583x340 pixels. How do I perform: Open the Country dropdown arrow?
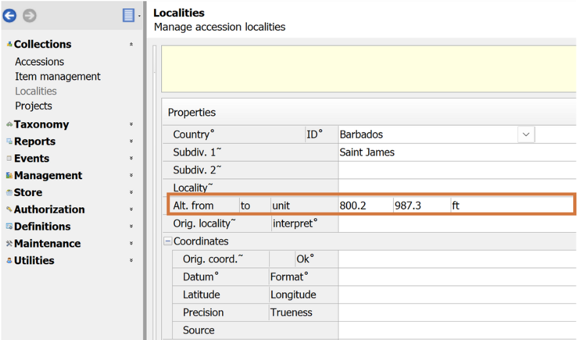point(526,135)
